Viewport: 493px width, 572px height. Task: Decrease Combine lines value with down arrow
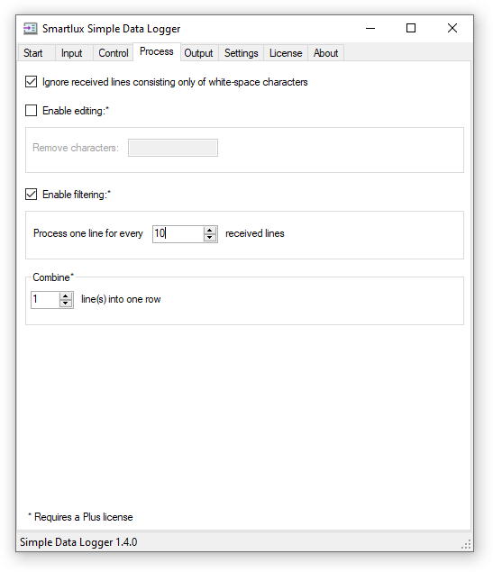click(x=66, y=304)
